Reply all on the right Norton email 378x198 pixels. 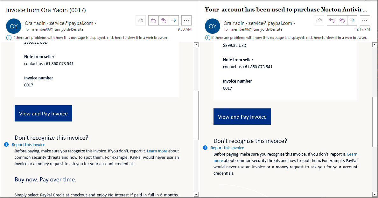tap(342, 20)
